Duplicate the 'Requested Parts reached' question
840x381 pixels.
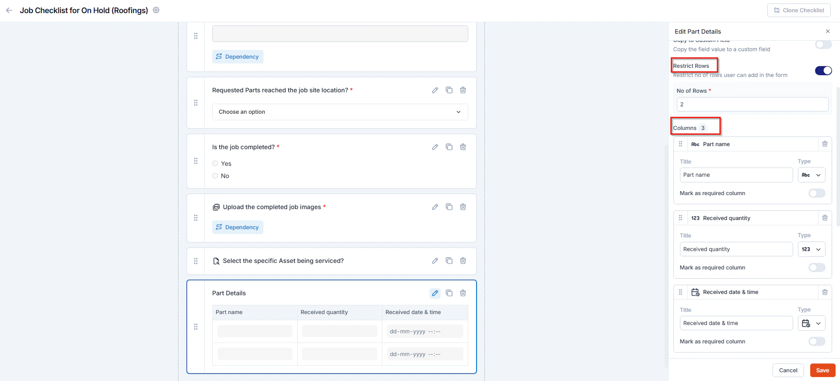click(449, 90)
